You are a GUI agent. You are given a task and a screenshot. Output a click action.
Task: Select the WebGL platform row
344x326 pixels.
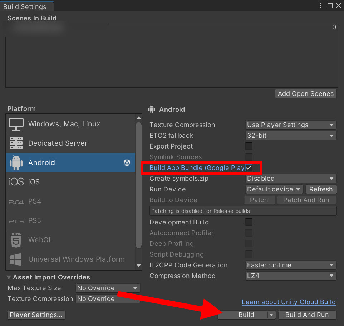click(x=71, y=240)
